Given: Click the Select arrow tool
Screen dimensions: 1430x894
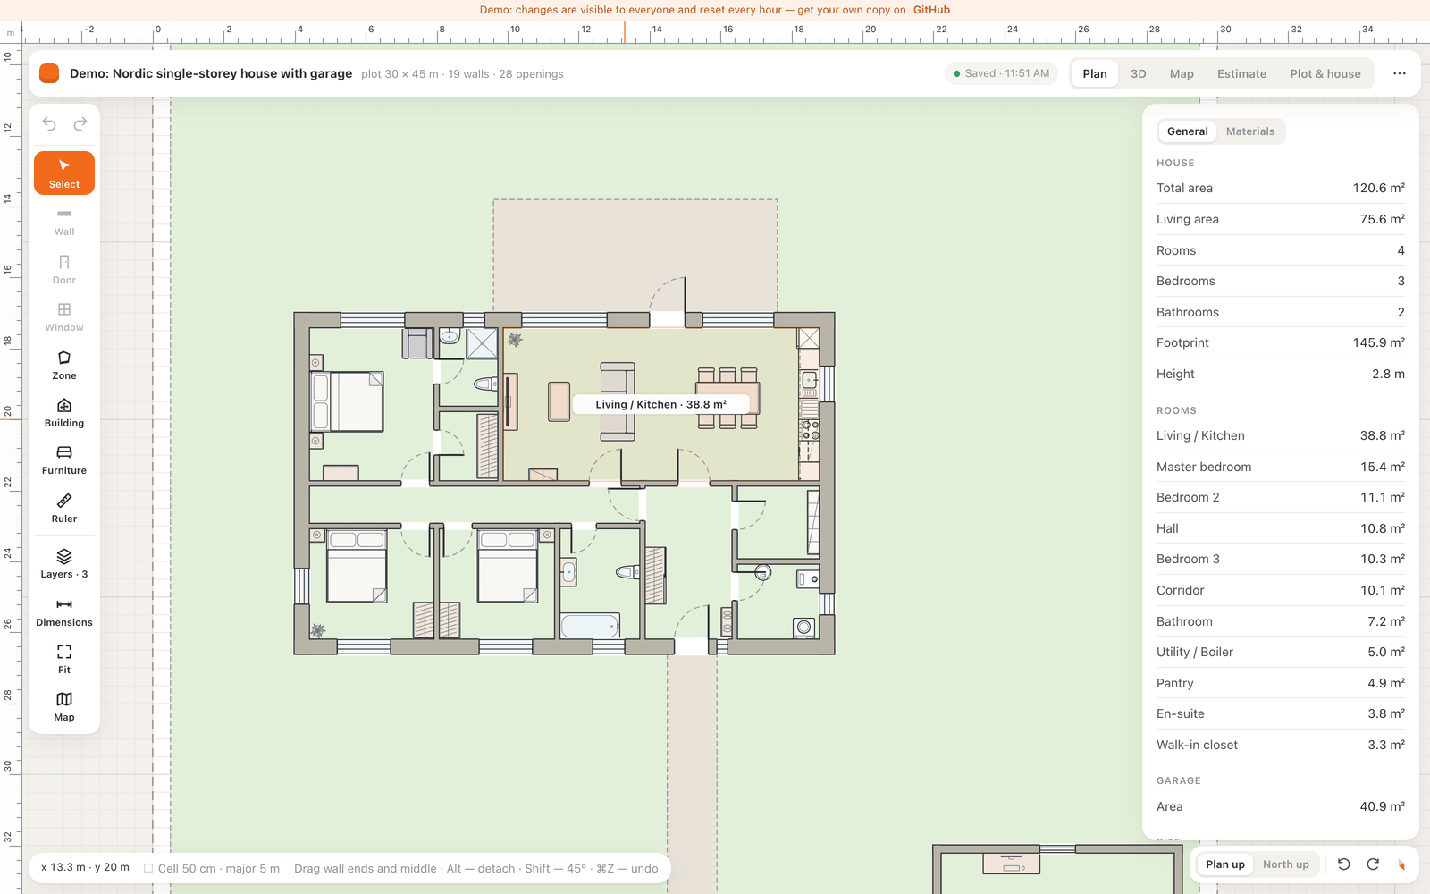Looking at the screenshot, I should pyautogui.click(x=64, y=173).
